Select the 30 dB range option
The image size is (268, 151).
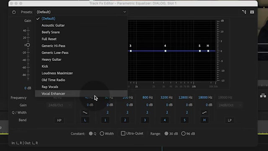tap(166, 133)
